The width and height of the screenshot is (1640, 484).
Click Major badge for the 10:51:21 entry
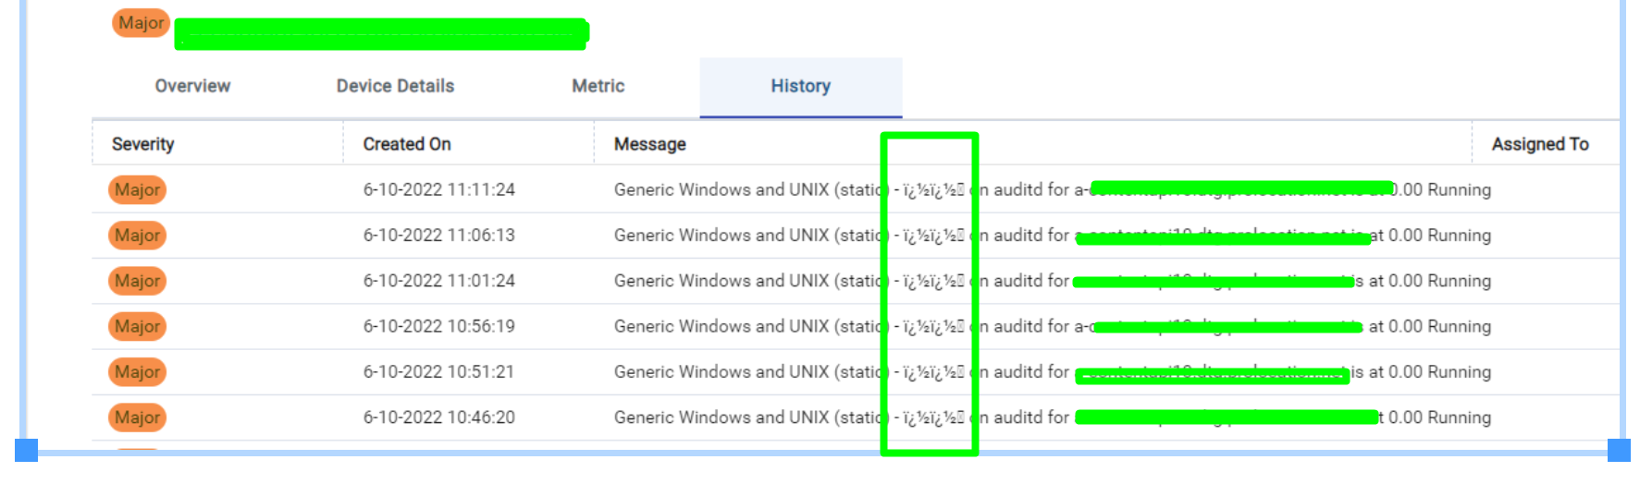point(137,372)
